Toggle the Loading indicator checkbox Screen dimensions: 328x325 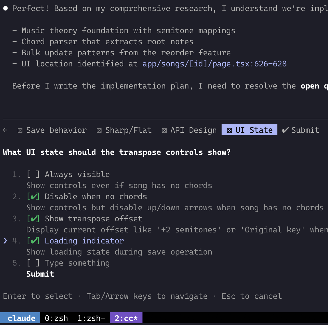(33, 241)
